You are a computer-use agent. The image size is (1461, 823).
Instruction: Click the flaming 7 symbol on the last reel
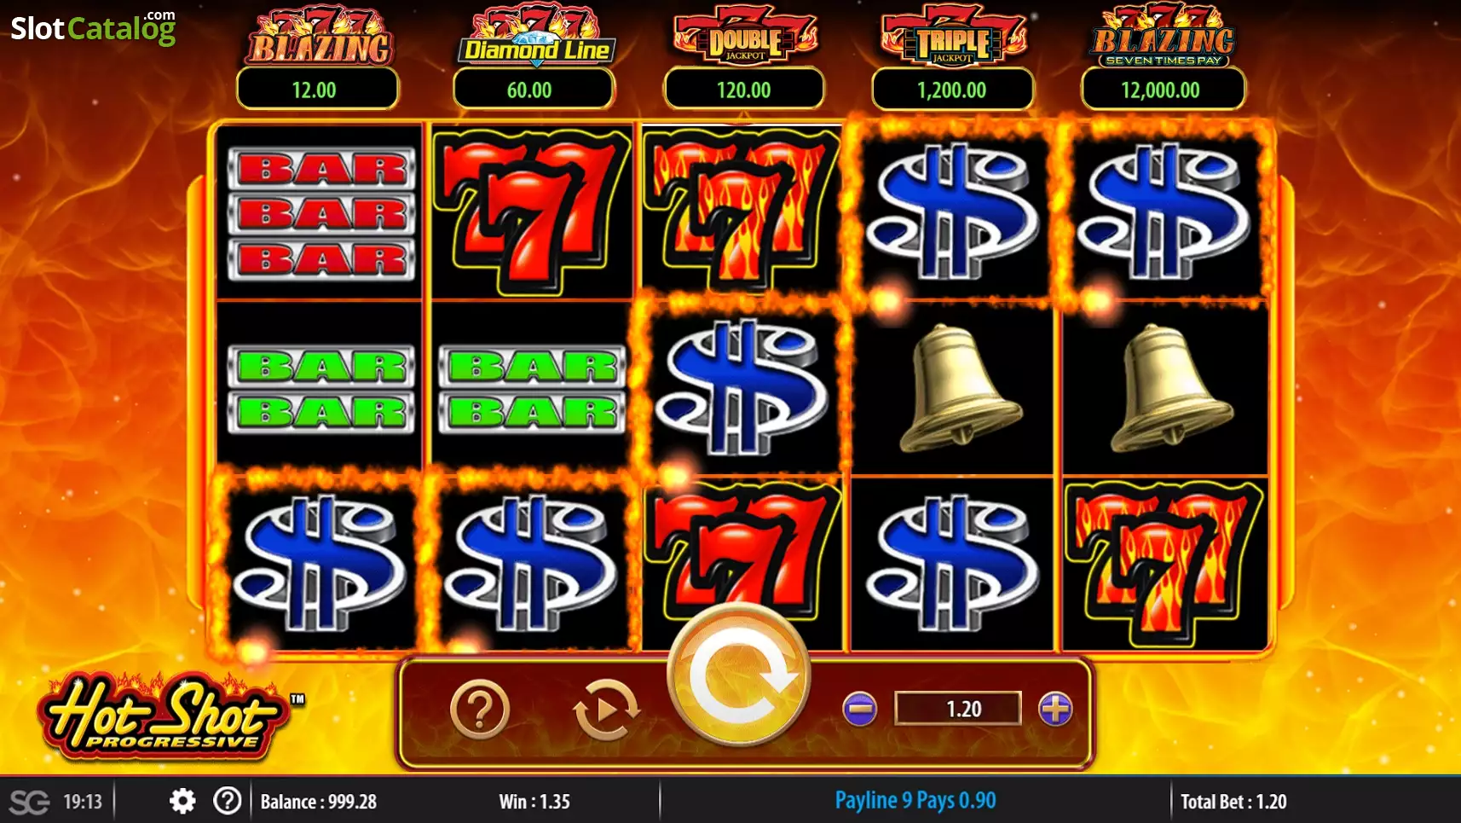[x=1164, y=564]
